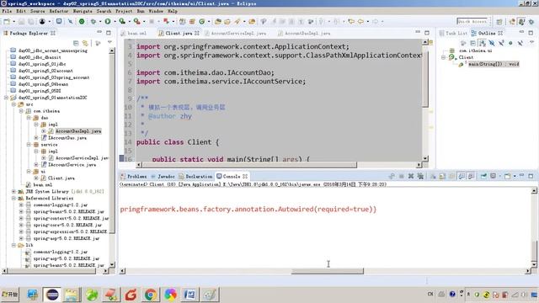Switch to AccountServiceImpl.java editor tab
Screen dimensions: 539x303
tap(236, 33)
